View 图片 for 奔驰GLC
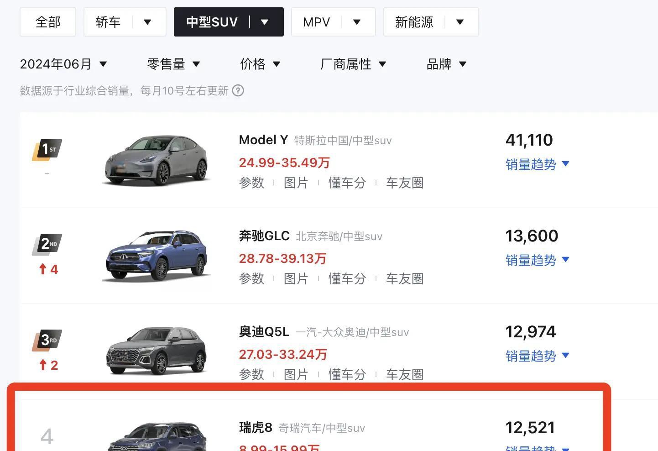Image resolution: width=658 pixels, height=451 pixels. tap(296, 279)
